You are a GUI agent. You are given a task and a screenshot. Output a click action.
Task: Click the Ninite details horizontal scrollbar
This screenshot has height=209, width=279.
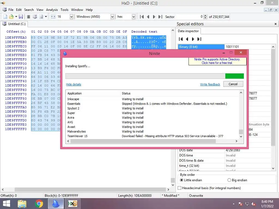tap(143, 141)
